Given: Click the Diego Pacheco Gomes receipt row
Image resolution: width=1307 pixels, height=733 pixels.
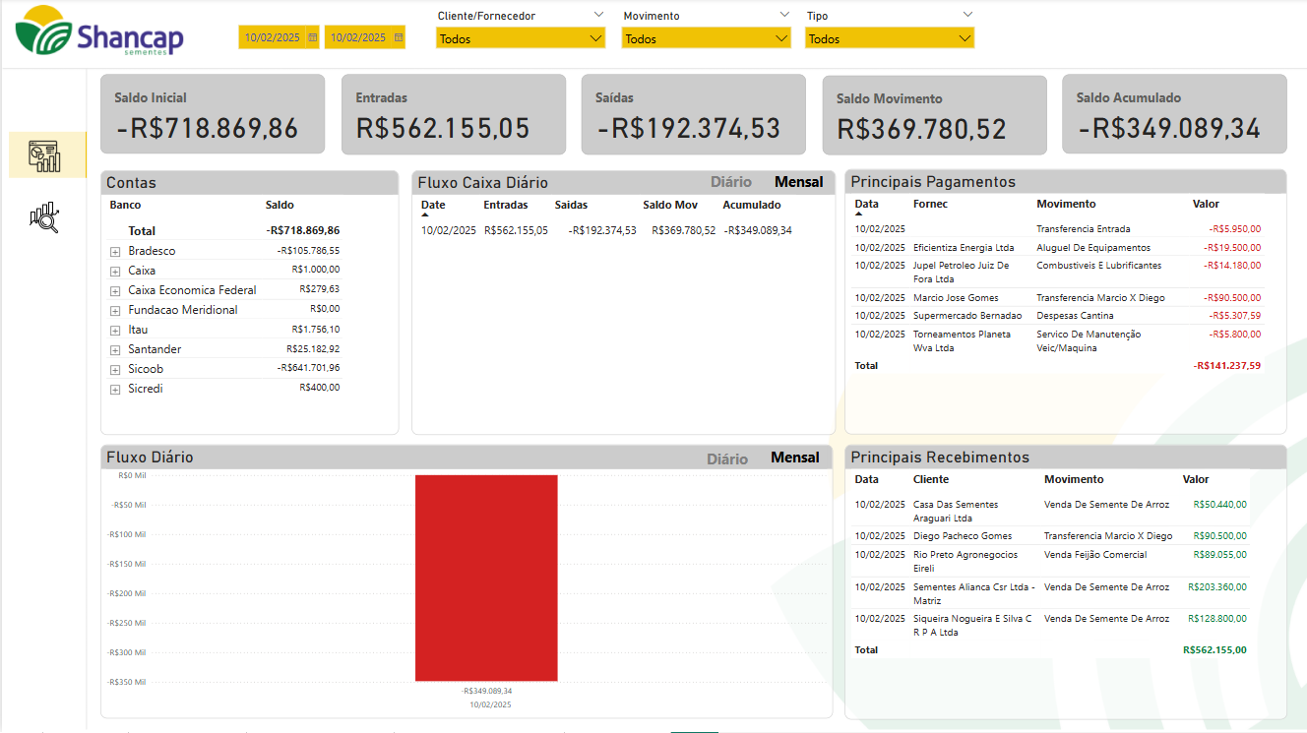Looking at the screenshot, I should [x=1051, y=536].
